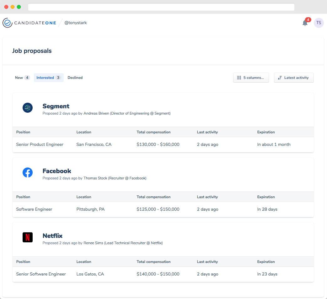Screen dimensions: 327x299
Task: Open the notifications bell
Action: click(305, 23)
